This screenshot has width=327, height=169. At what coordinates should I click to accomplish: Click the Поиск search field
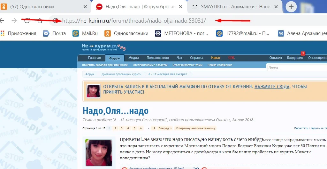(x=297, y=68)
